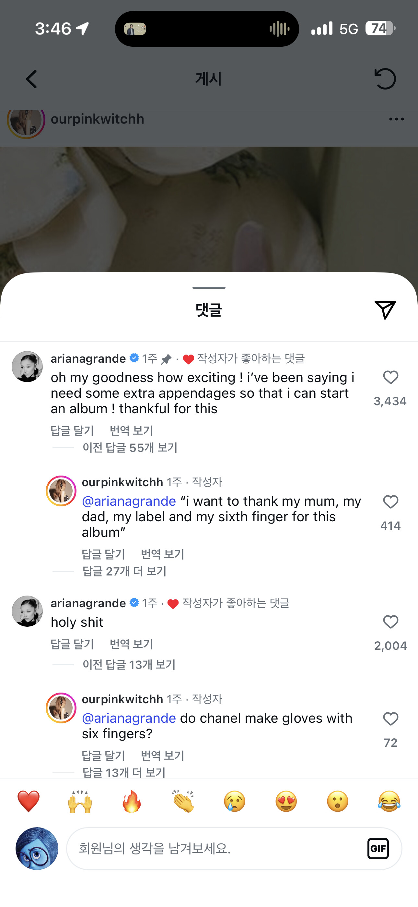
Task: Send the clapping hands emoji reaction
Action: pyautogui.click(x=183, y=801)
